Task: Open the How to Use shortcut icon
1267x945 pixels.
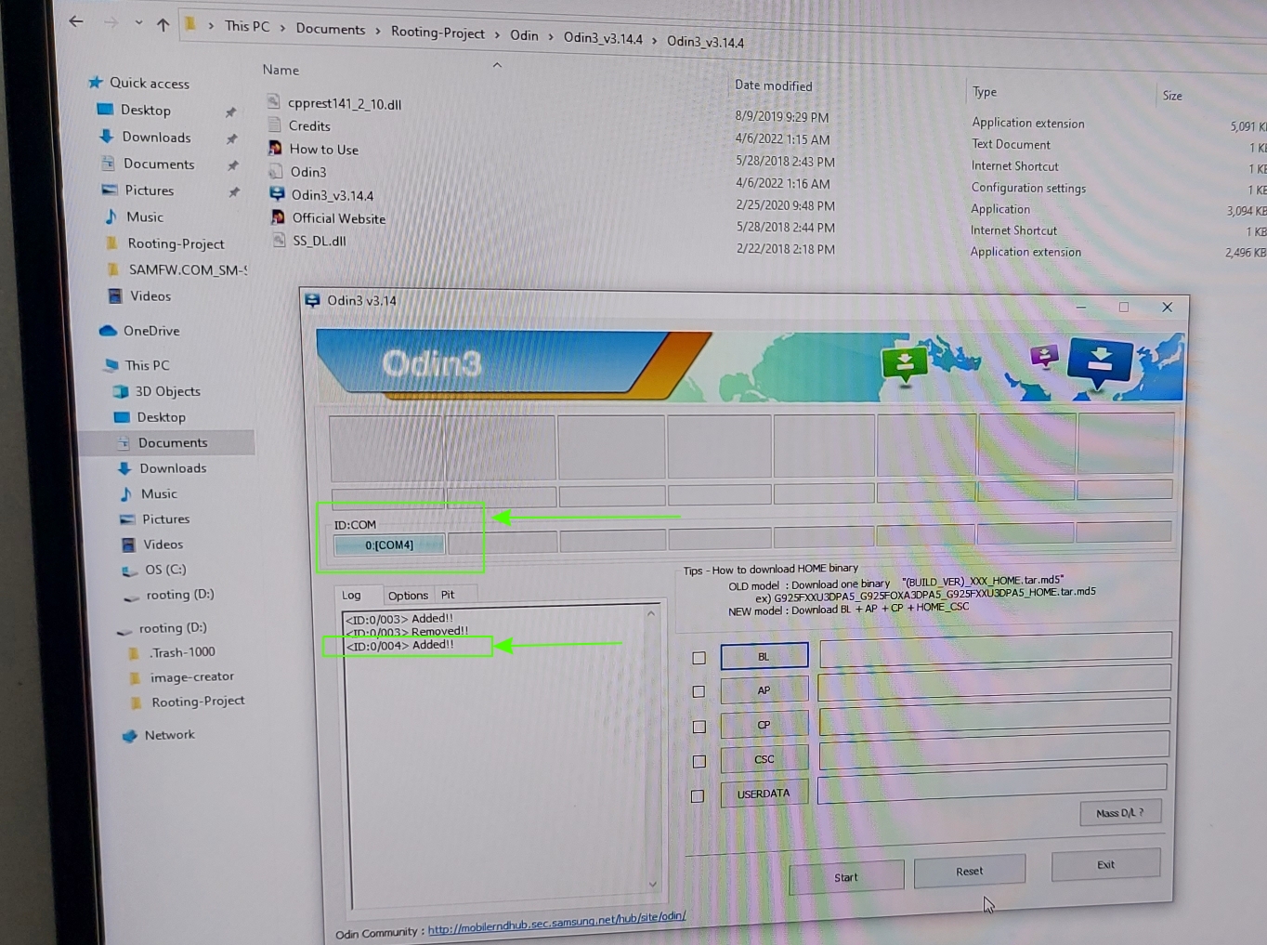Action: click(275, 148)
